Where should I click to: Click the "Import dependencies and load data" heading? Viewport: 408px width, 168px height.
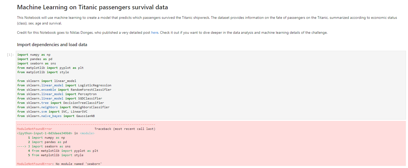pyautogui.click(x=52, y=45)
